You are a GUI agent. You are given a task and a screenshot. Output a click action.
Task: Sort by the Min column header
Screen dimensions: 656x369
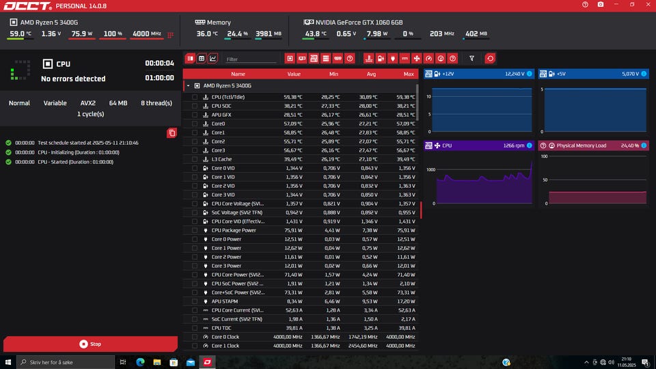click(333, 74)
